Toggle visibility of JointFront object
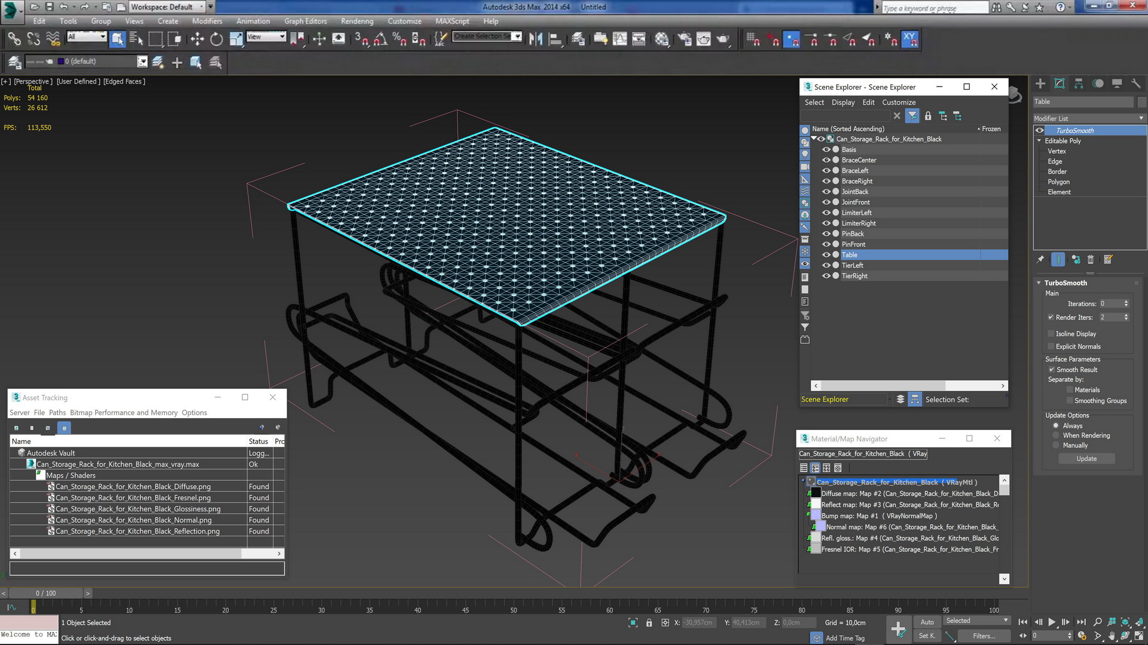This screenshot has width=1148, height=645. 826,202
